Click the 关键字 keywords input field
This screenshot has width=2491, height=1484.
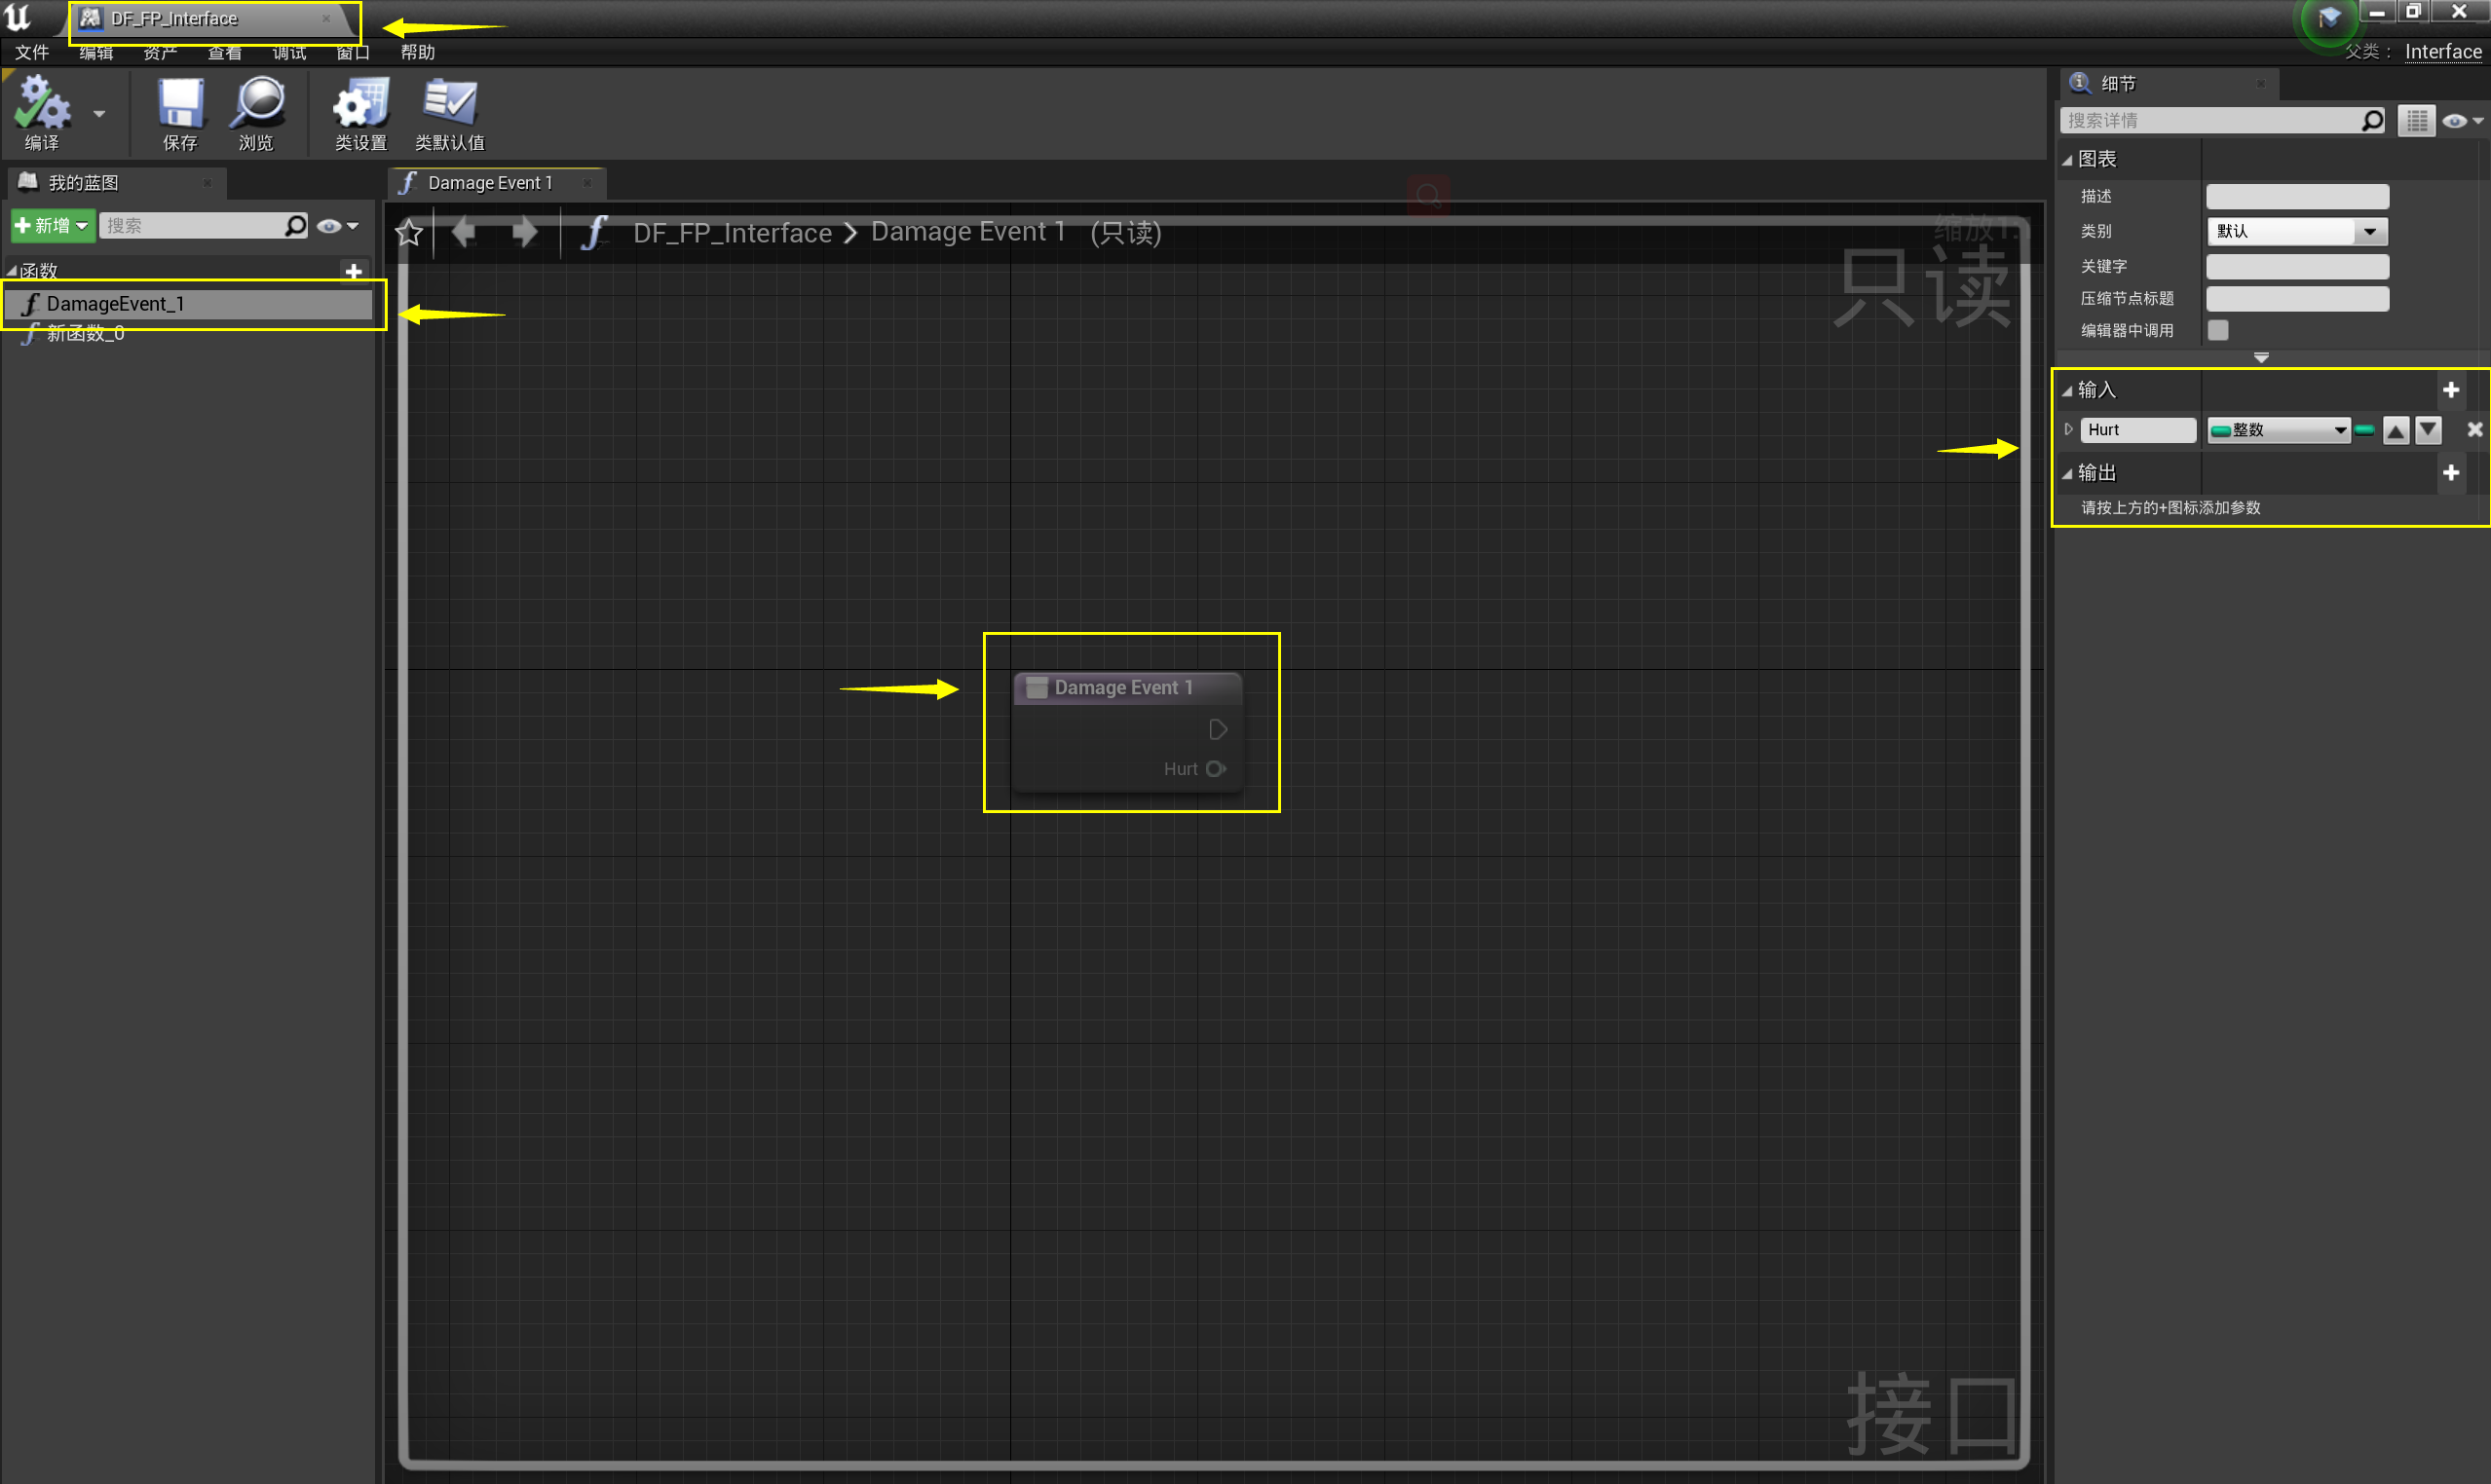click(x=2297, y=267)
